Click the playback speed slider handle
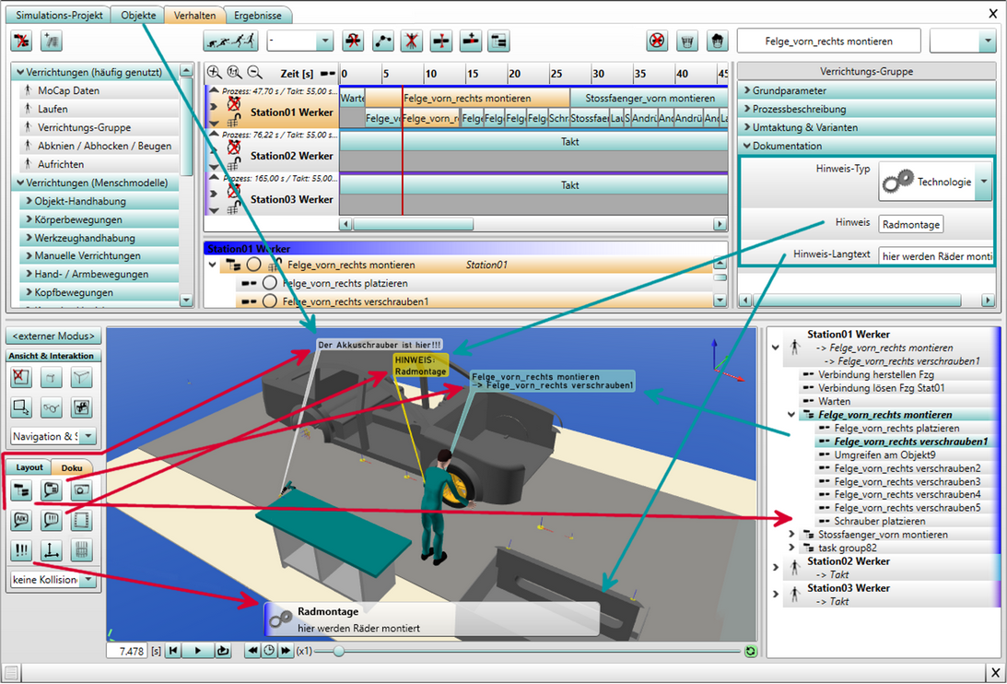Screen dimensions: 1007x684 pyautogui.click(x=339, y=651)
